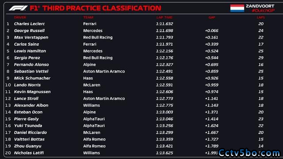
Task: Click Fernando Alonso's lap count 16
Action: [261, 64]
